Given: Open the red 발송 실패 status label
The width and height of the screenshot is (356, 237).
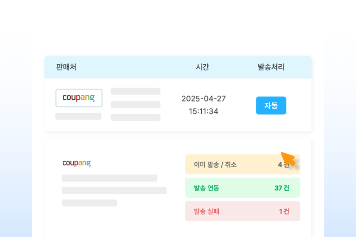Looking at the screenshot, I should pos(207,211).
